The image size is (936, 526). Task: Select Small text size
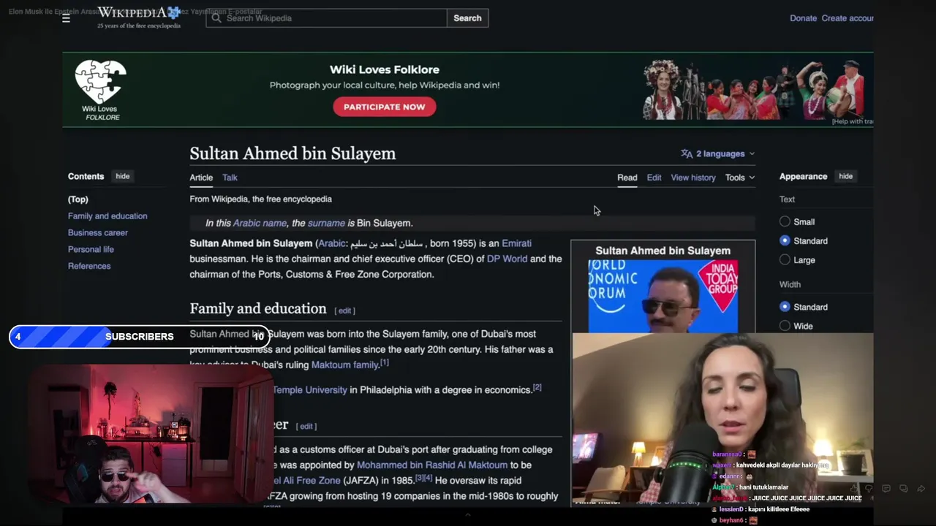pyautogui.click(x=785, y=221)
